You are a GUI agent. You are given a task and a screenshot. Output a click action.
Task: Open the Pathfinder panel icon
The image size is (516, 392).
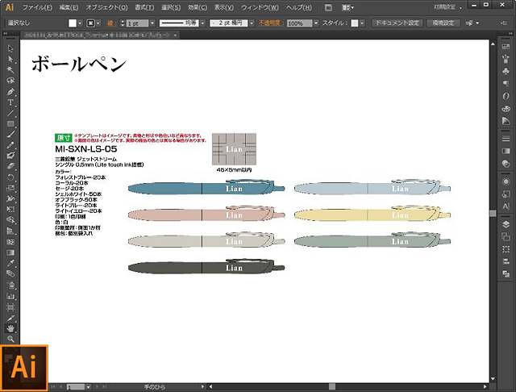(x=506, y=273)
